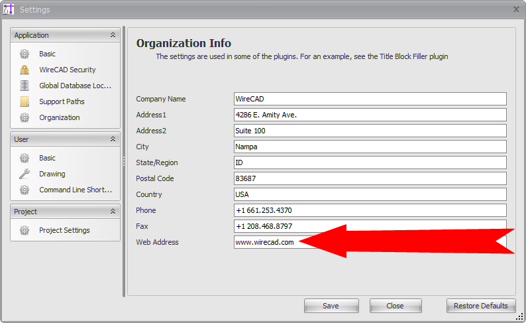Click the Fax number input field
The image size is (526, 323).
[x=370, y=226]
